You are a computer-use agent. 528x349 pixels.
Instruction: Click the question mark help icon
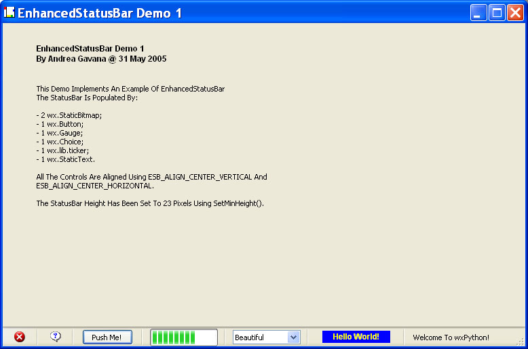[56, 337]
